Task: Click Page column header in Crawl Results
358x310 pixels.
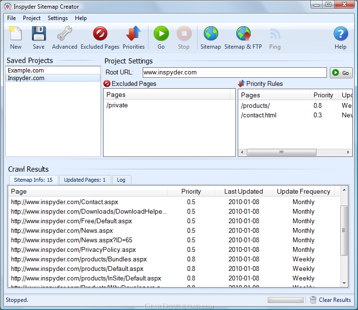Action: [x=88, y=191]
